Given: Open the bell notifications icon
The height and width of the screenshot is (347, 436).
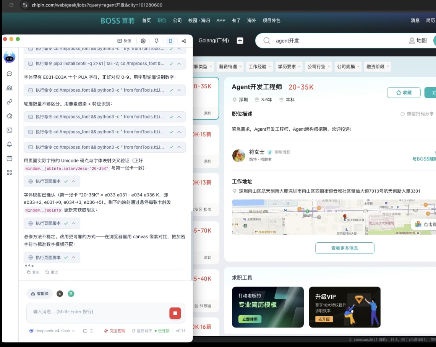Looking at the screenshot, I should tap(10, 144).
